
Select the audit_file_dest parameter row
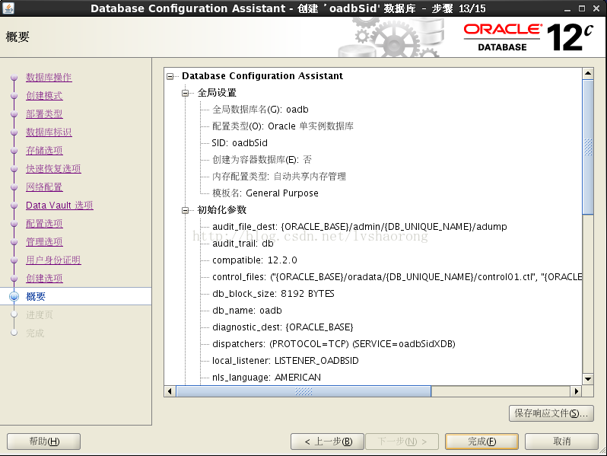click(x=360, y=227)
